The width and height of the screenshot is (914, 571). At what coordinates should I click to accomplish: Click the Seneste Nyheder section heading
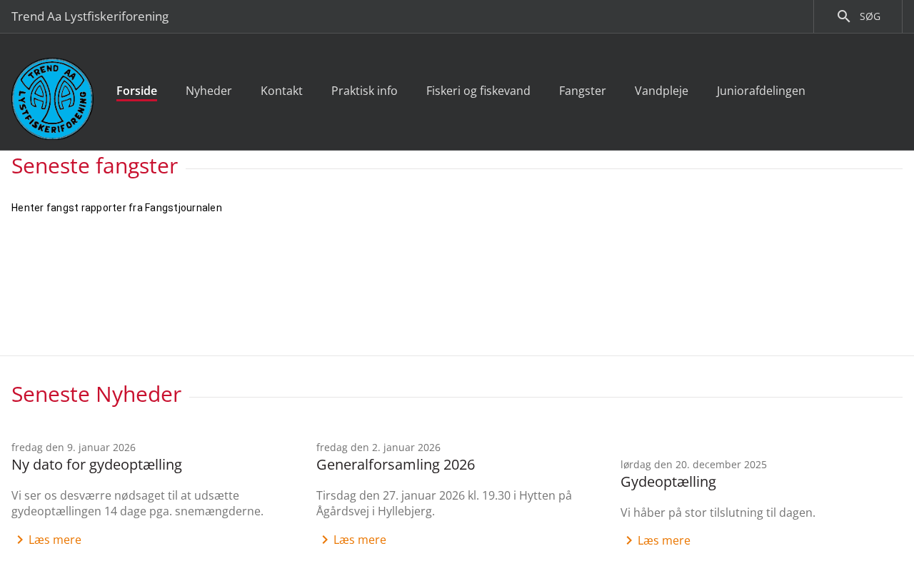coord(96,394)
